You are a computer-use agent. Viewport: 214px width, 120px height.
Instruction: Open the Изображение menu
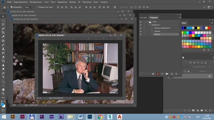36,2
